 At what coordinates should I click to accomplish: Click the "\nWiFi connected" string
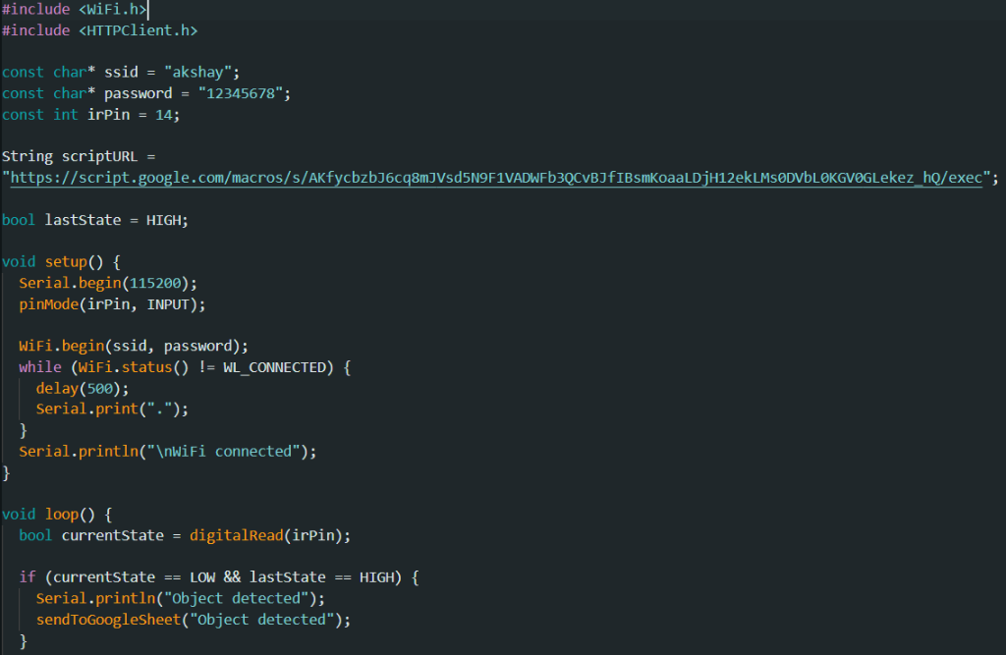(x=230, y=452)
